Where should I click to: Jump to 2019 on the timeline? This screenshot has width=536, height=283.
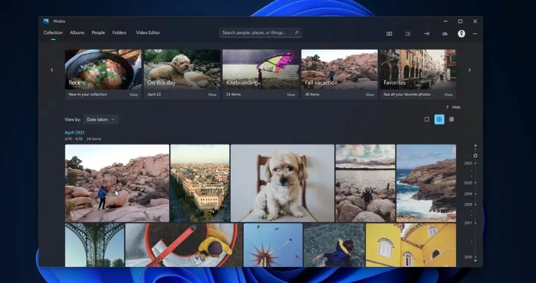468,193
